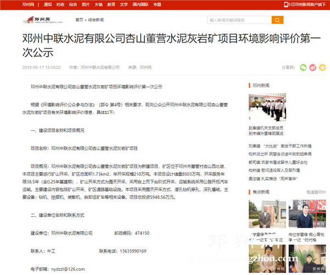Click the article headline title
Viewport: 330px width, 275px height.
(172, 45)
